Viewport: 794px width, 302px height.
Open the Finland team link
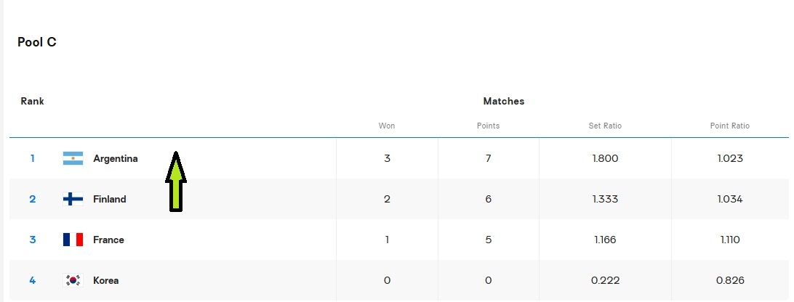coord(109,199)
